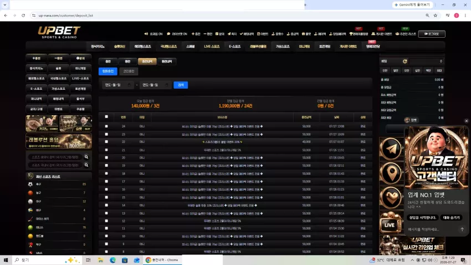Click the '140,000원 / 3건' total text
The width and height of the screenshot is (471, 265).
[145, 106]
